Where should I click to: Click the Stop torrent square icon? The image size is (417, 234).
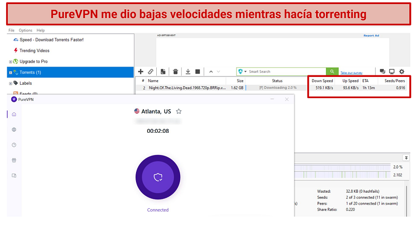[x=198, y=71]
